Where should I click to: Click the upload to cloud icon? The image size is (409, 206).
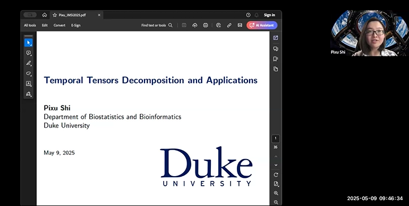[195, 26]
